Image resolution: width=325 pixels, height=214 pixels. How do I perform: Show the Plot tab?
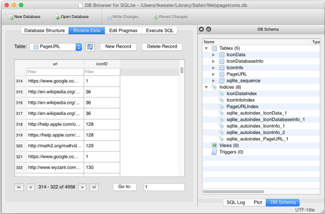(258, 202)
